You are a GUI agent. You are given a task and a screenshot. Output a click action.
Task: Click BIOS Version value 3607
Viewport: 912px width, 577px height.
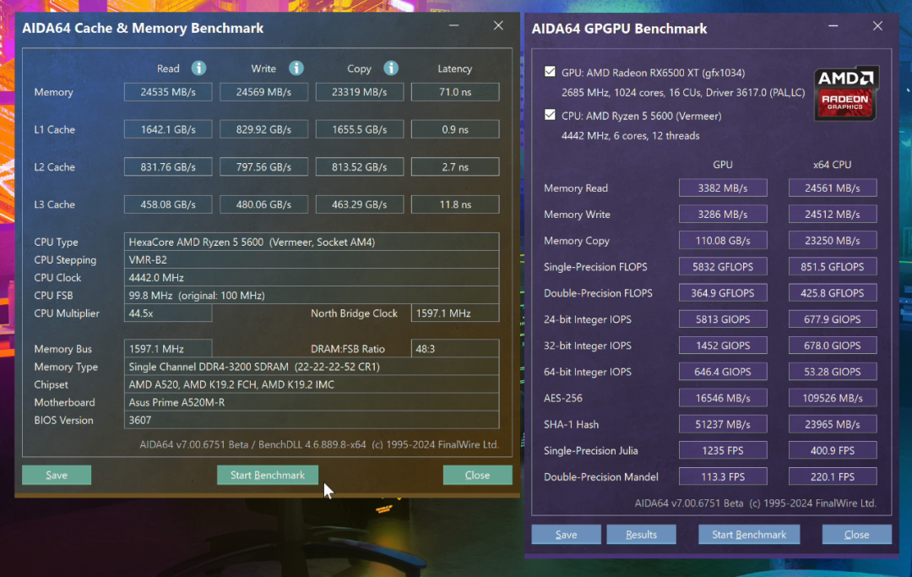point(311,420)
